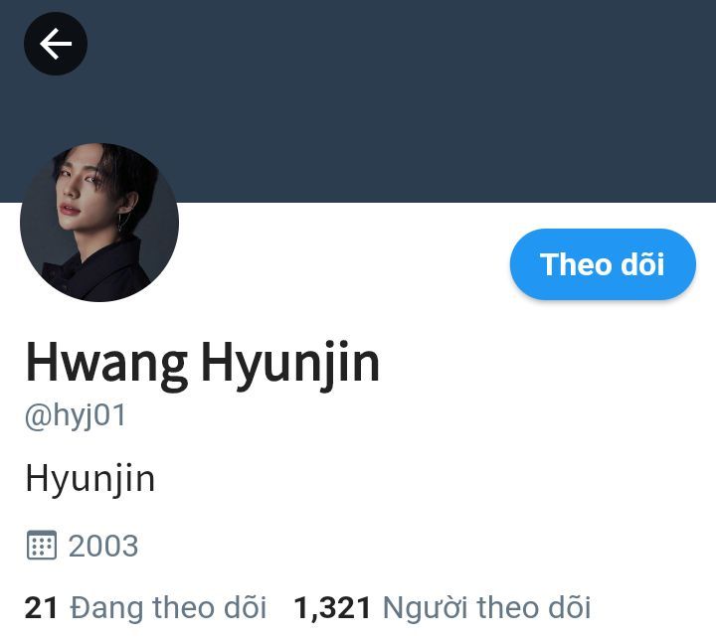Click the username handle @hyj01
Screen dimensions: 716x640
click(76, 415)
